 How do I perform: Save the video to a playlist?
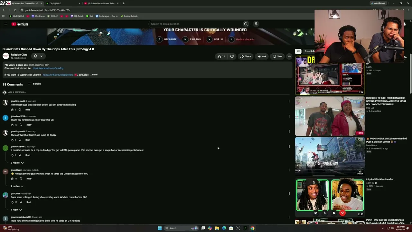(277, 56)
